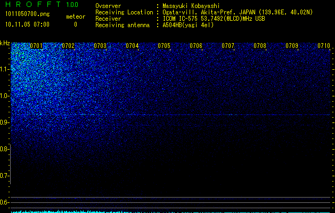Image resolution: width=335 pixels, height=213 pixels.
Task: Click the ICOM IC-575 receiver text
Action: tap(214, 19)
